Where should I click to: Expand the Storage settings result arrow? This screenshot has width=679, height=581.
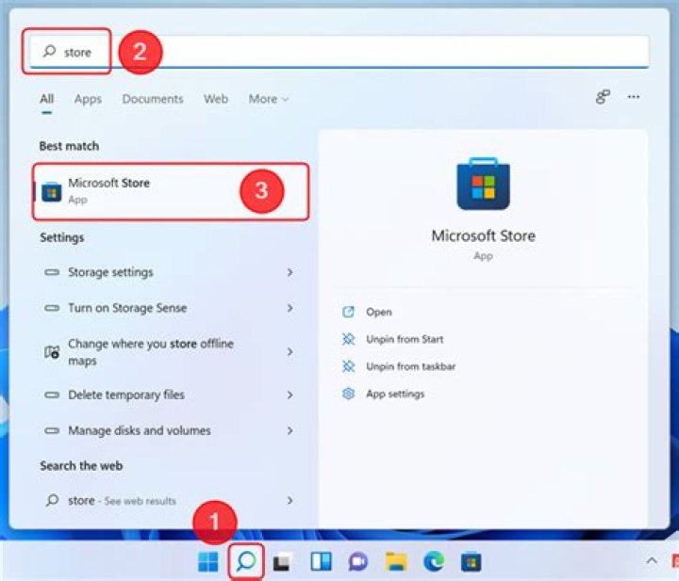pyautogui.click(x=290, y=272)
